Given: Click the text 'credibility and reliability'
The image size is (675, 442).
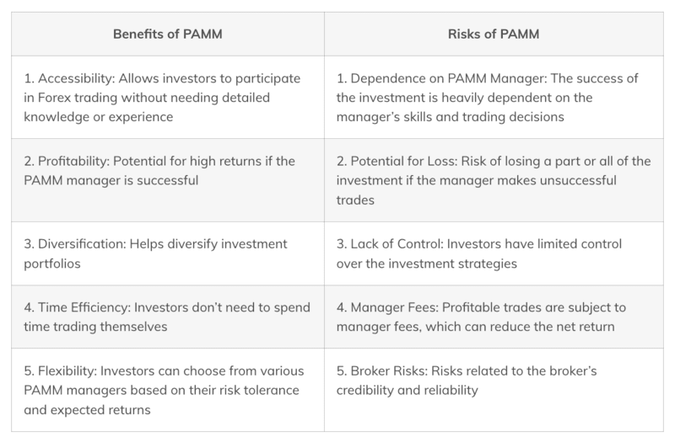Looking at the screenshot, I should pyautogui.click(x=408, y=390).
